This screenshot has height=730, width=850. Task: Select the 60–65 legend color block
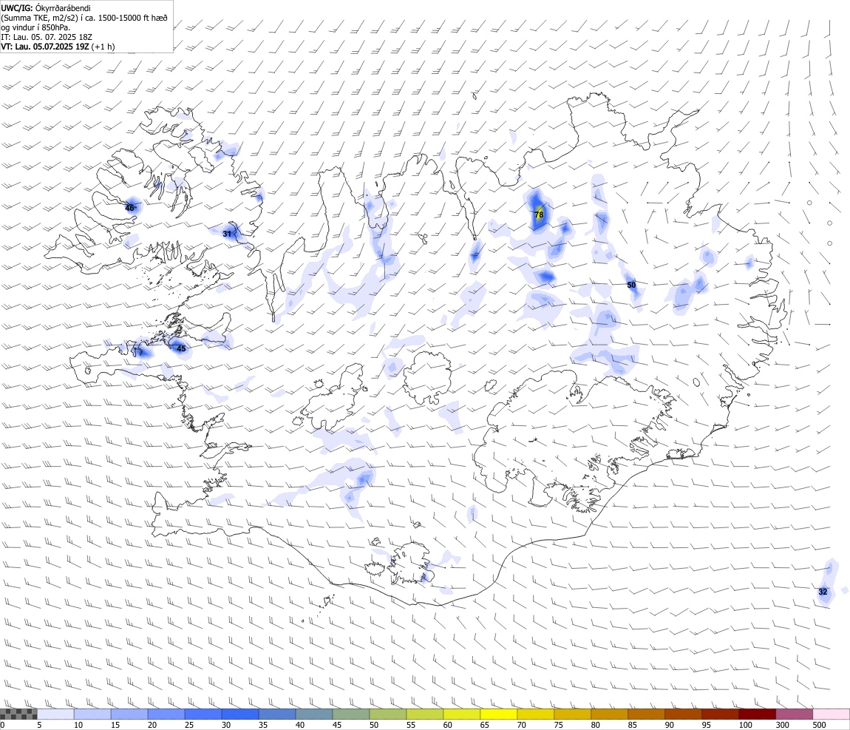[461, 714]
